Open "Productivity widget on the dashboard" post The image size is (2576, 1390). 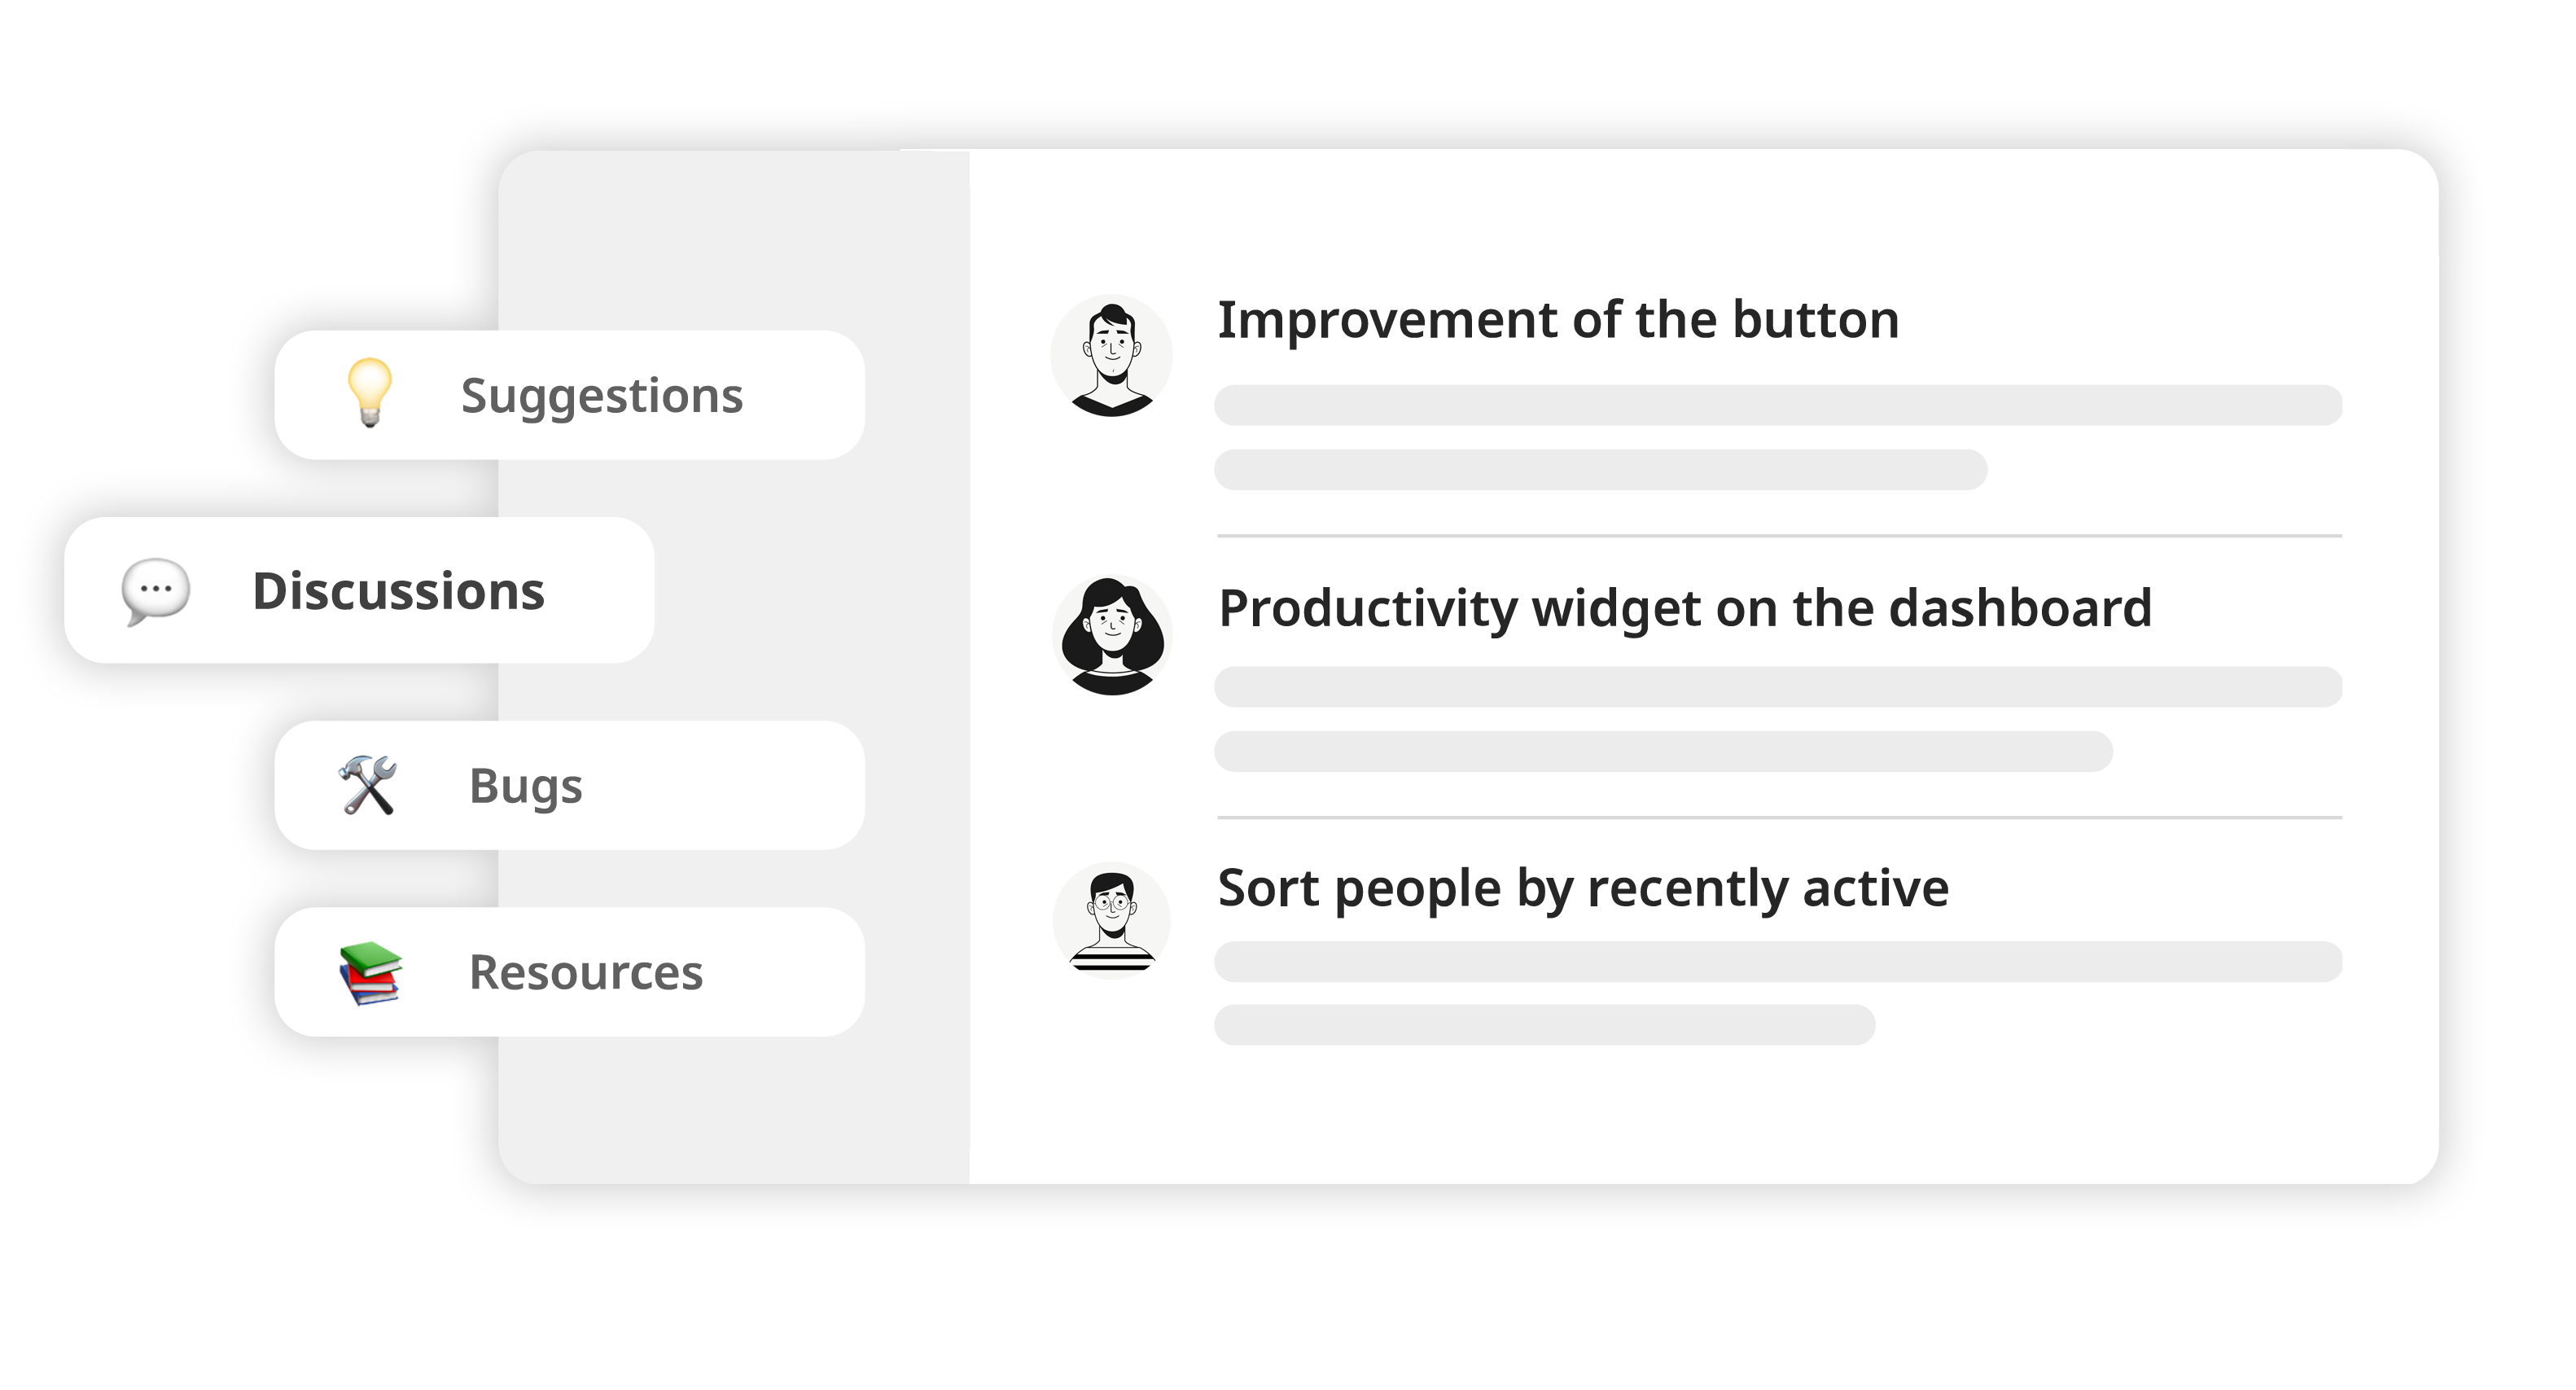pos(1685,608)
